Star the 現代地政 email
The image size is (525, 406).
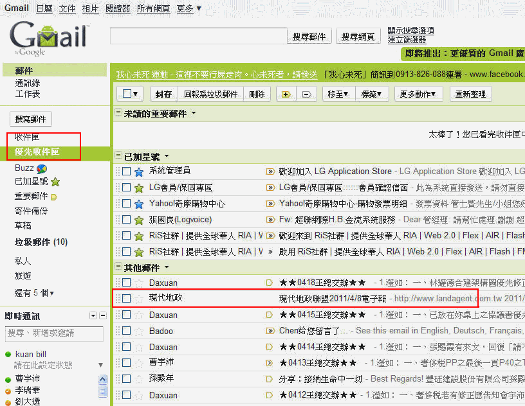[x=139, y=299]
